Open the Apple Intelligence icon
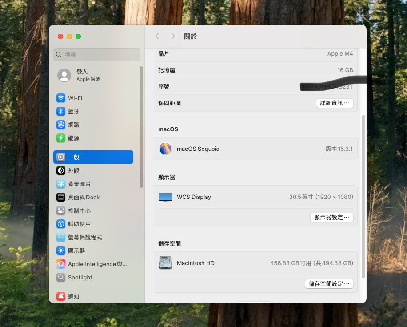The height and width of the screenshot is (327, 407). (61, 264)
